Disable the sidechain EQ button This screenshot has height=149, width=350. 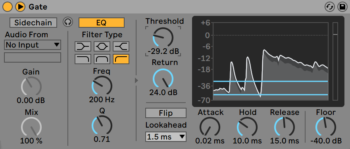(101, 23)
